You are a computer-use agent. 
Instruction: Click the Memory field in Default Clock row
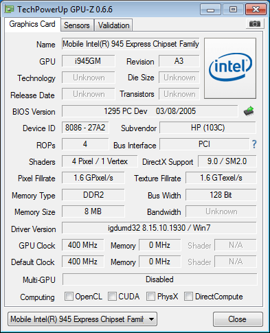coord(160,262)
